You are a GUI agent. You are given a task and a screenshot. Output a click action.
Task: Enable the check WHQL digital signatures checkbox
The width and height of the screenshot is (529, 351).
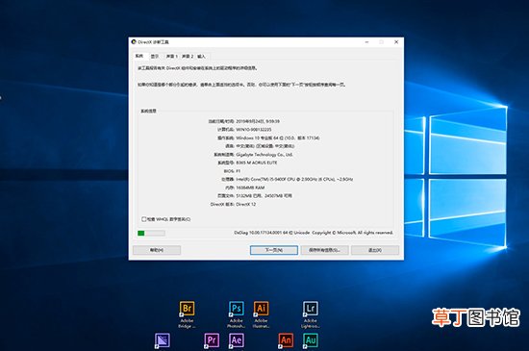143,219
